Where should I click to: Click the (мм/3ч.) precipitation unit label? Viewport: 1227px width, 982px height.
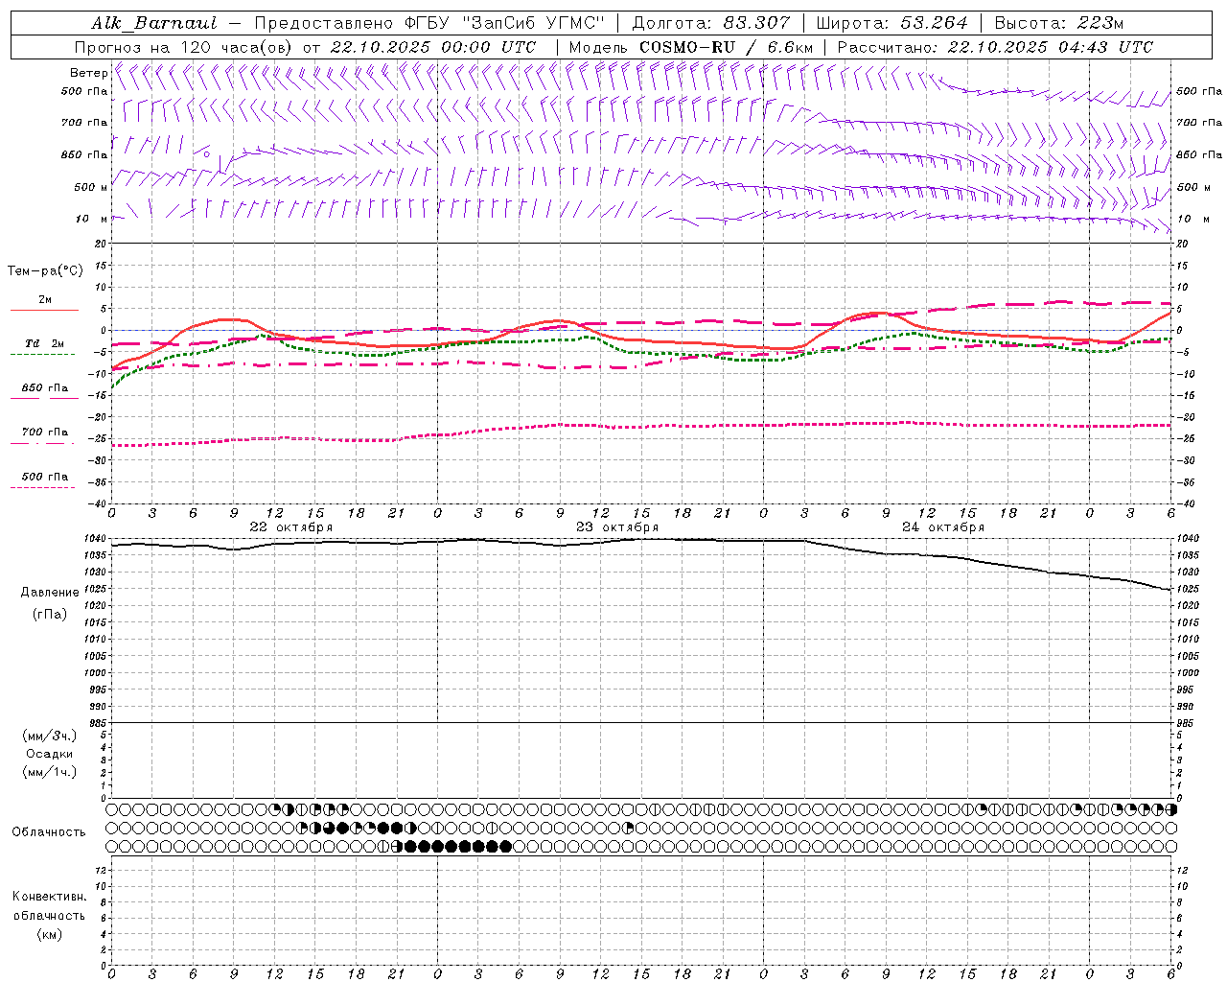[50, 736]
